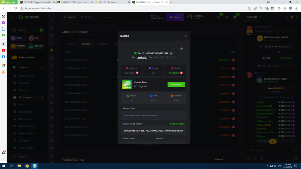Open Facebook from browser sidebar

[3, 57]
